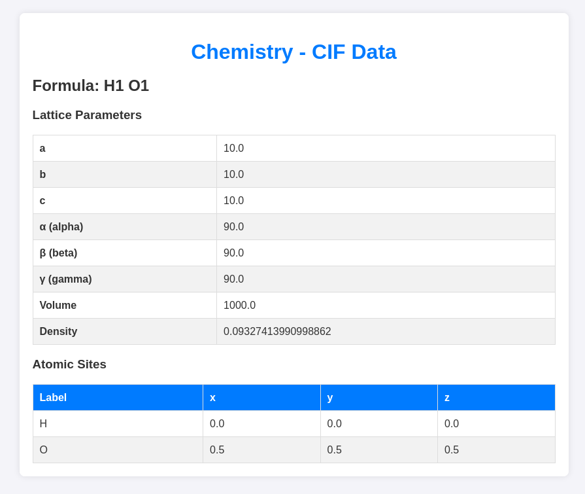Image resolution: width=585 pixels, height=494 pixels.
Task: Select the value 10.0 in row b
Action: point(233,175)
